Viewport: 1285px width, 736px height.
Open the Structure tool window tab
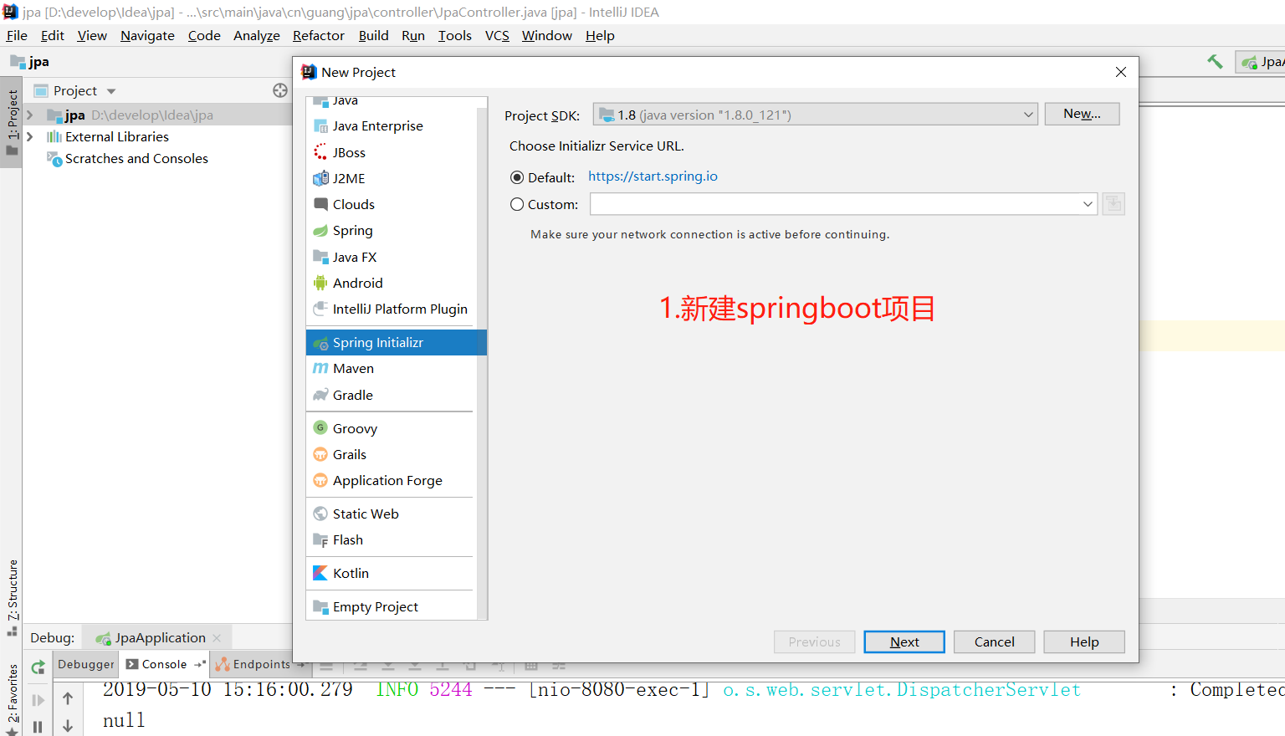[x=12, y=597]
